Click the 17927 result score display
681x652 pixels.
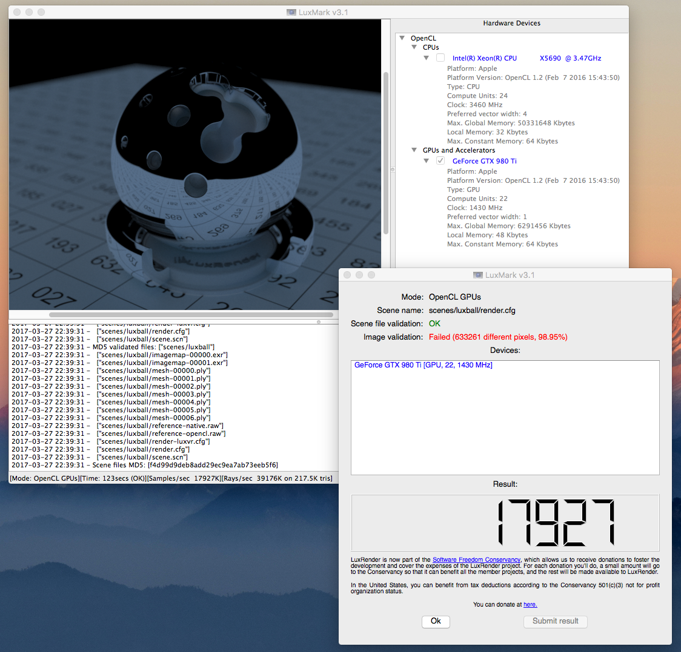point(505,522)
